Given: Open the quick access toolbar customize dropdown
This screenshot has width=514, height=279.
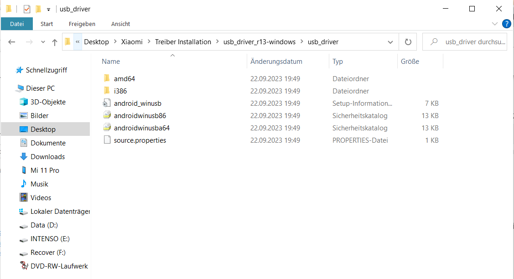Looking at the screenshot, I should click(48, 9).
